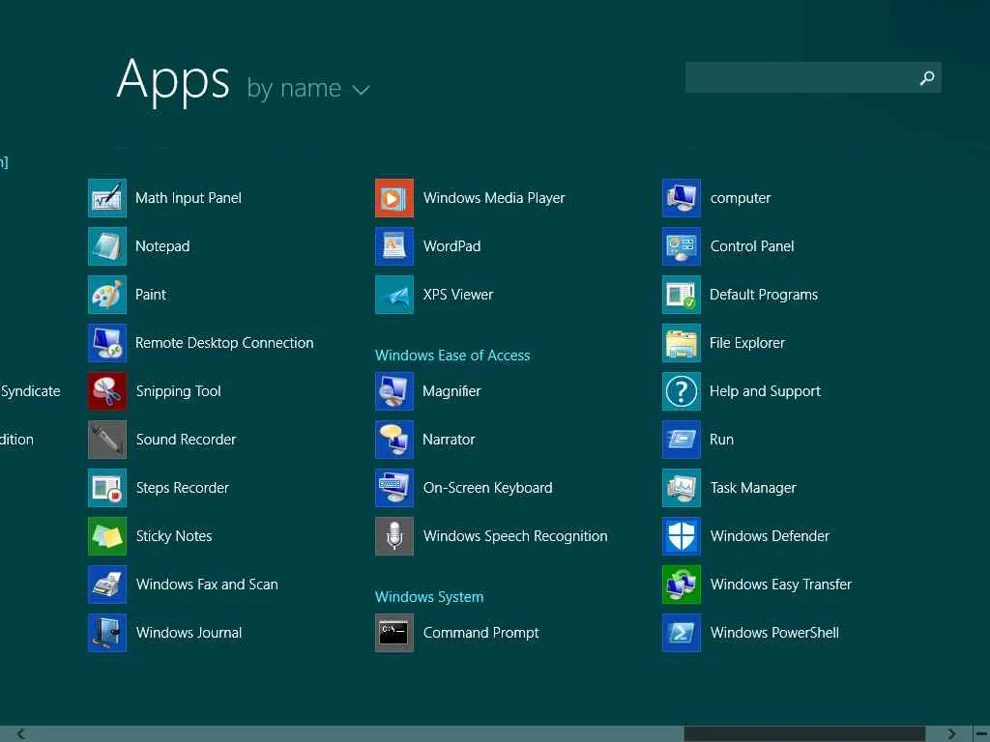This screenshot has width=990, height=742.
Task: Start Windows Easy Transfer icon
Action: tap(682, 585)
